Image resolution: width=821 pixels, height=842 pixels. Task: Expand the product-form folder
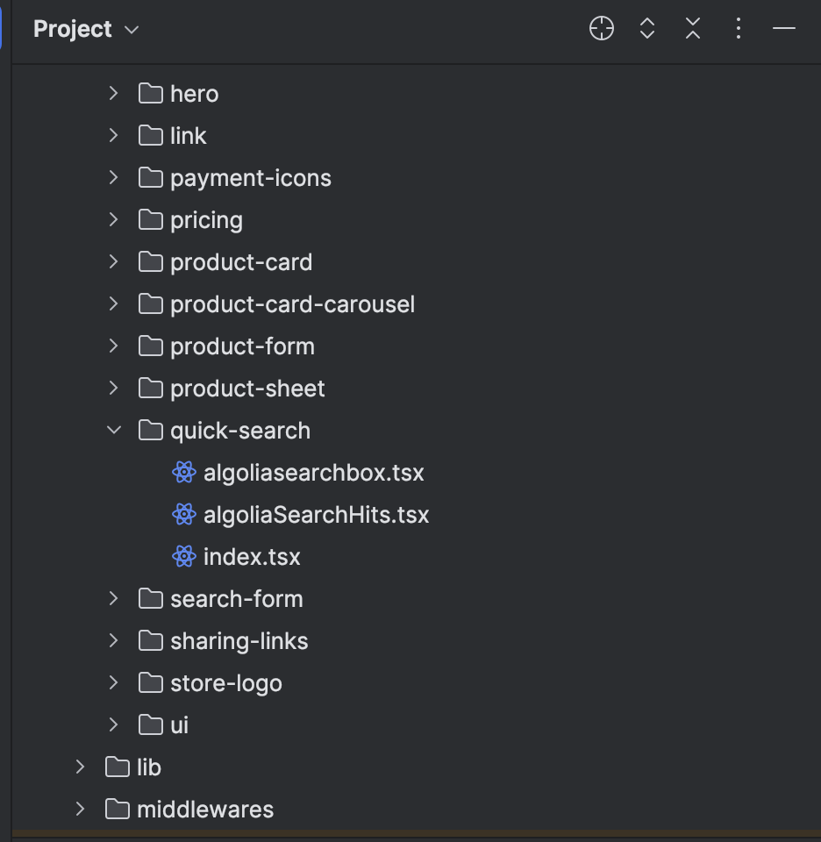(x=113, y=346)
